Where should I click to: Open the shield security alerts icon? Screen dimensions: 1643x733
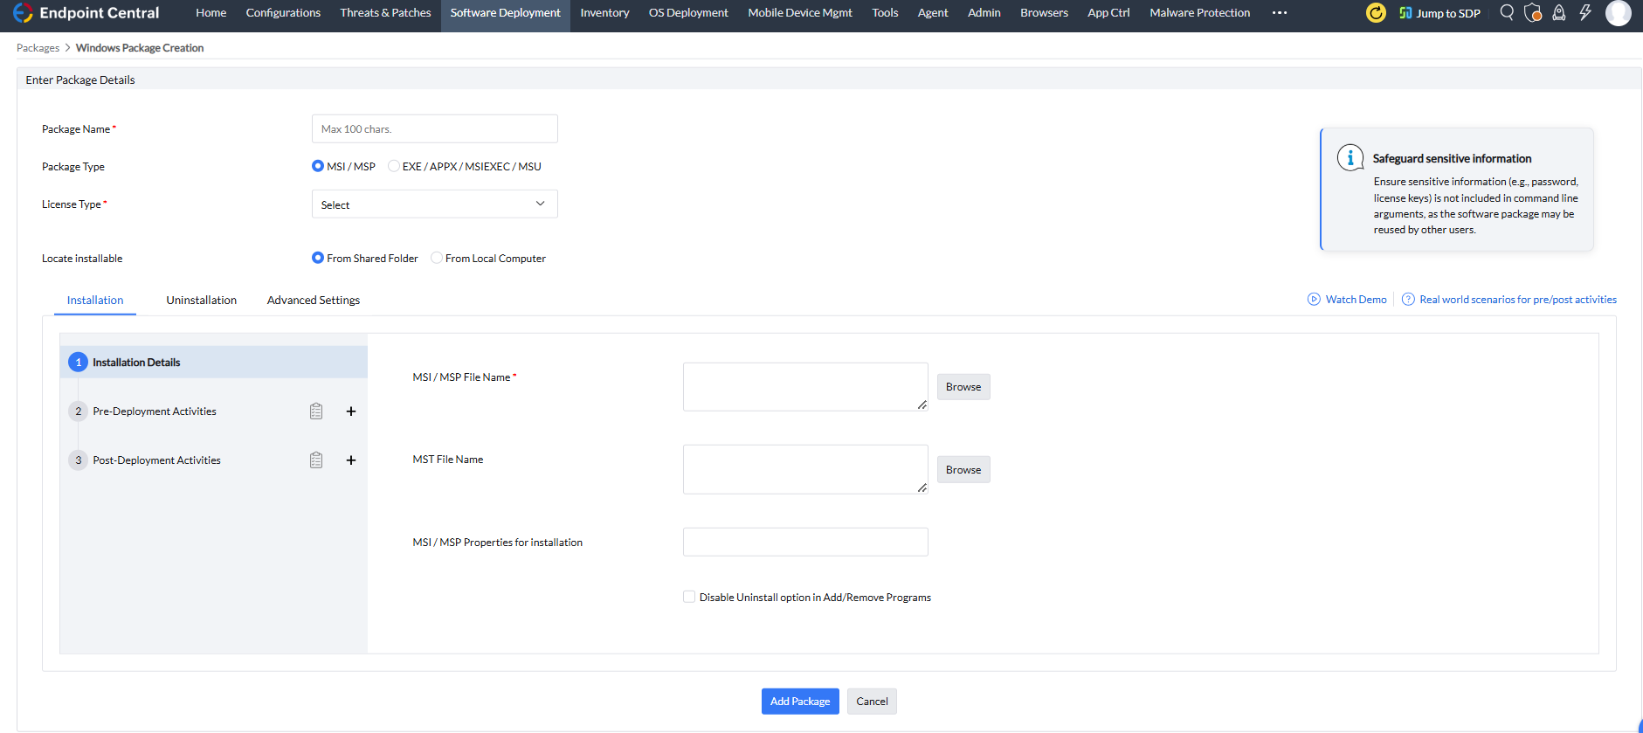(x=1533, y=13)
